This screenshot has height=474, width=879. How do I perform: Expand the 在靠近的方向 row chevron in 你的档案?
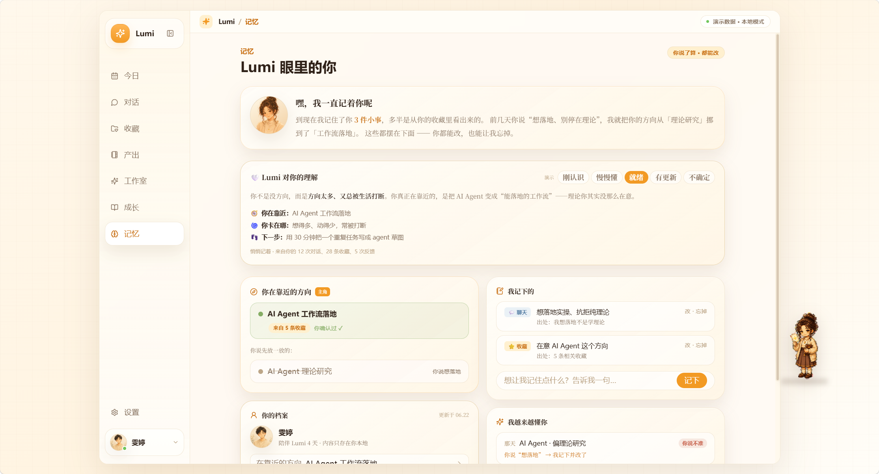[x=459, y=463]
